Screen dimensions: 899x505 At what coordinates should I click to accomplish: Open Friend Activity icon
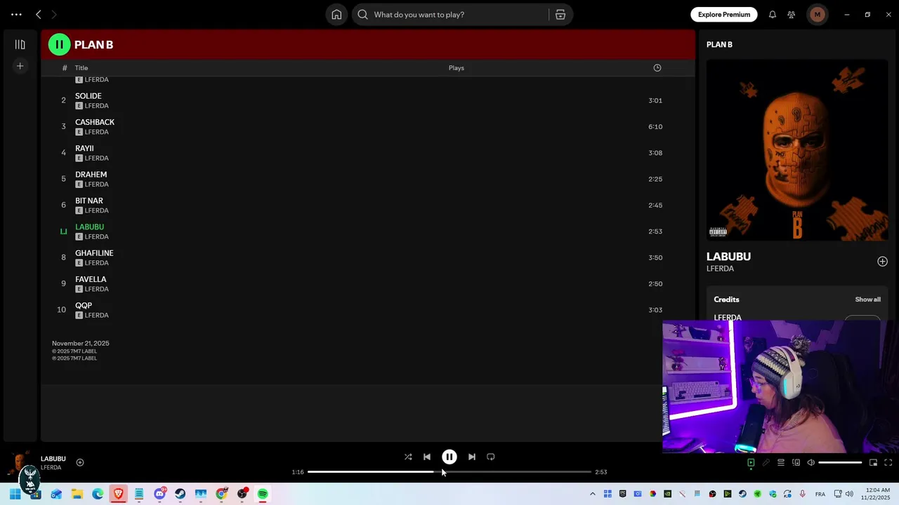[792, 15]
